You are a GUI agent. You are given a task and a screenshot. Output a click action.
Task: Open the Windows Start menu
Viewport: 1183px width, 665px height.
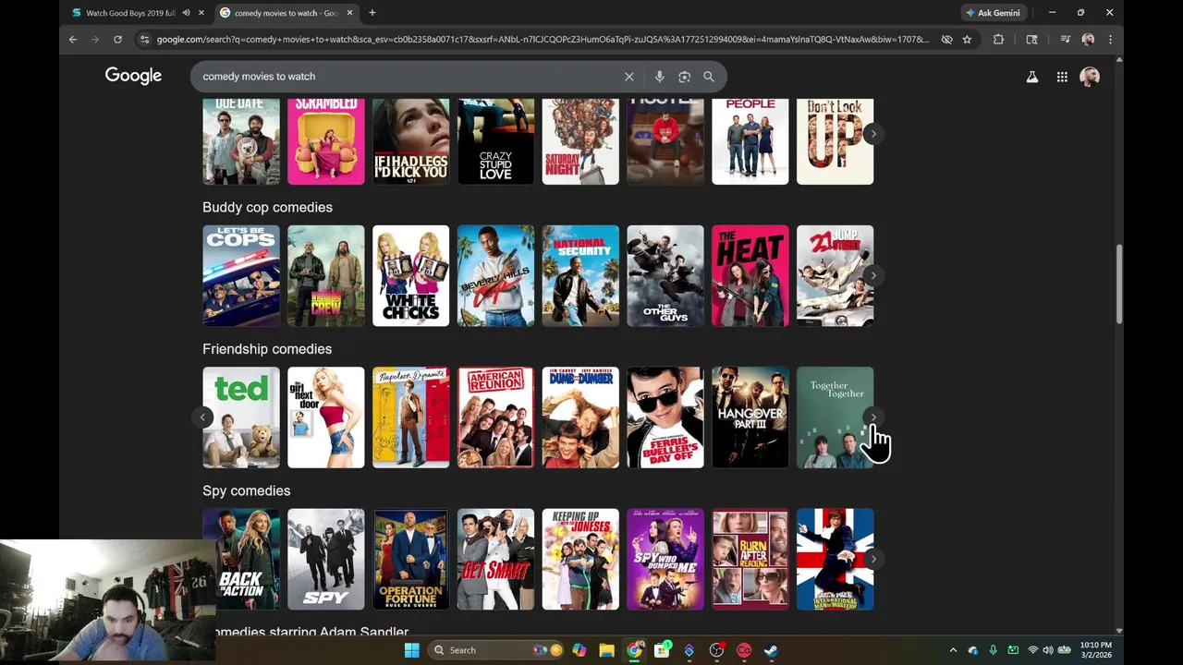coord(411,650)
